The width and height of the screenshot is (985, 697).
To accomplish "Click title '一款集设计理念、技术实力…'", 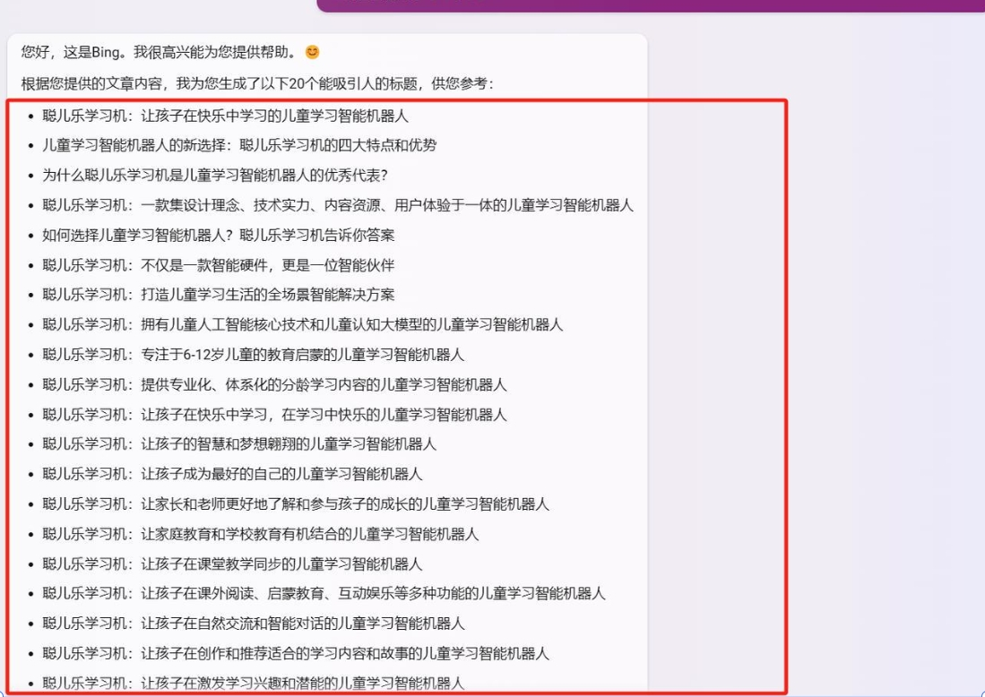I will point(338,205).
